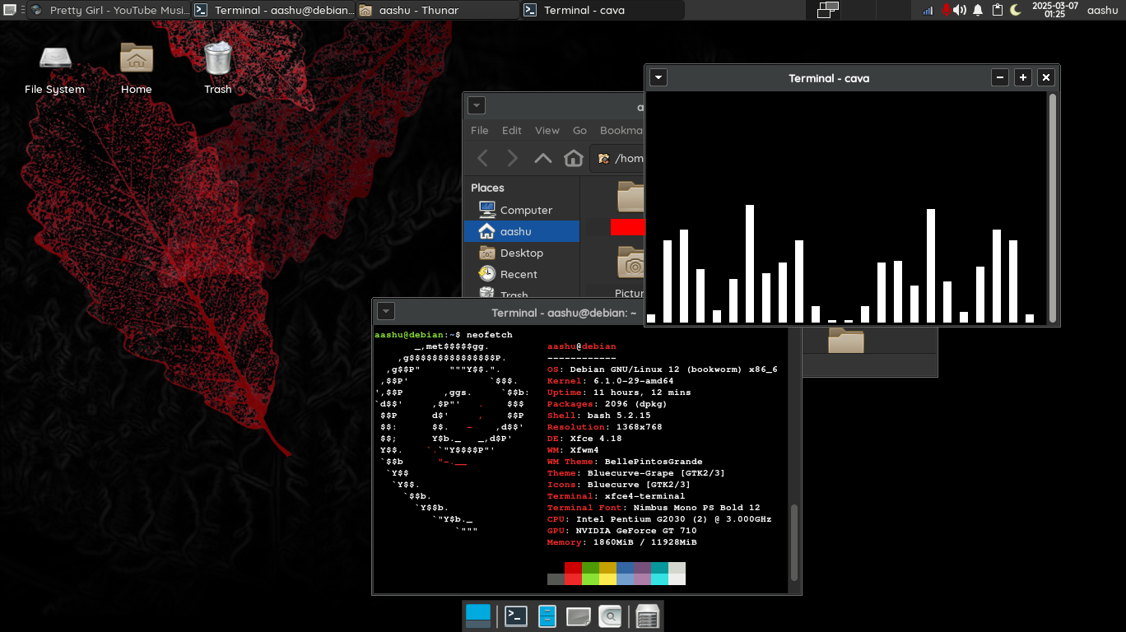
Task: Open terminal emulator from bottom dock
Action: (x=516, y=616)
